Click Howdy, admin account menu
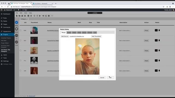Viewport: 175px width, 98px height. coord(169,10)
